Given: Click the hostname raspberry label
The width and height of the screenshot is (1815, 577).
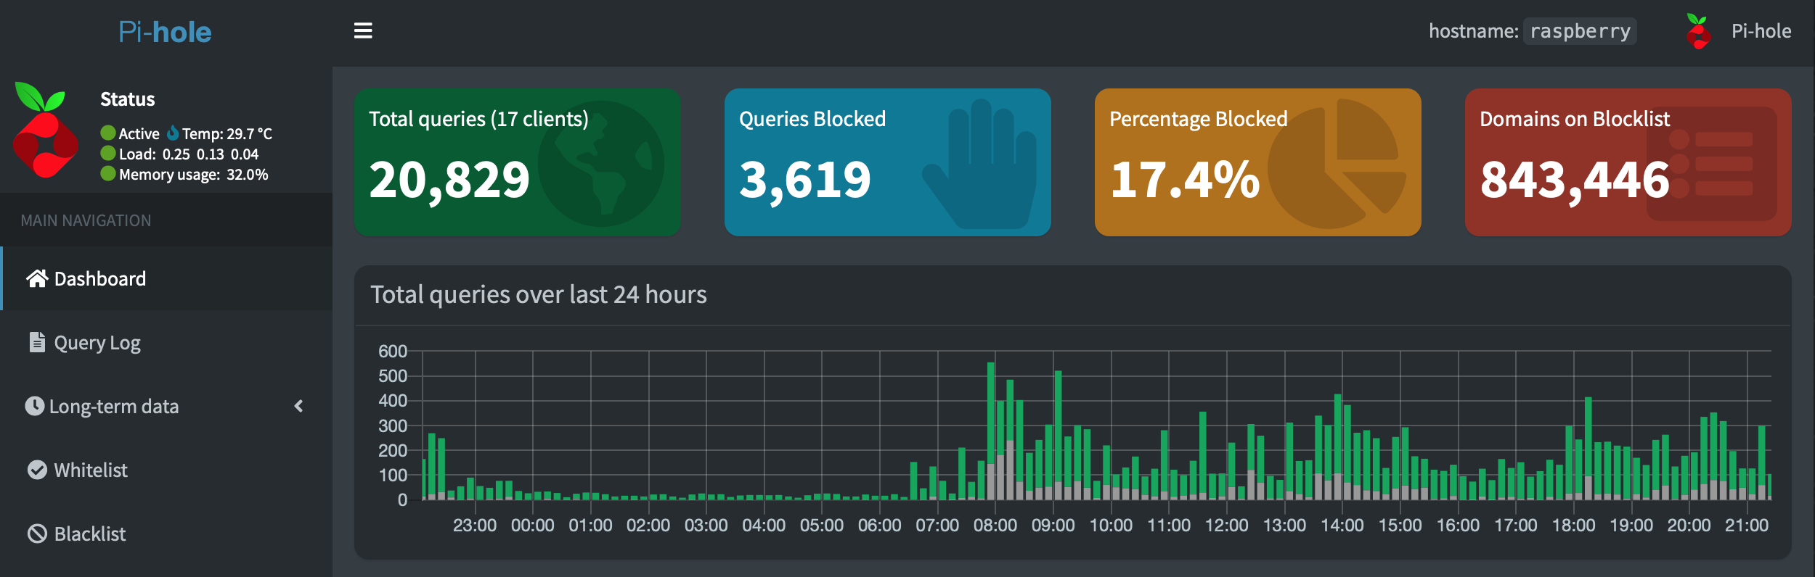Looking at the screenshot, I should pyautogui.click(x=1580, y=31).
